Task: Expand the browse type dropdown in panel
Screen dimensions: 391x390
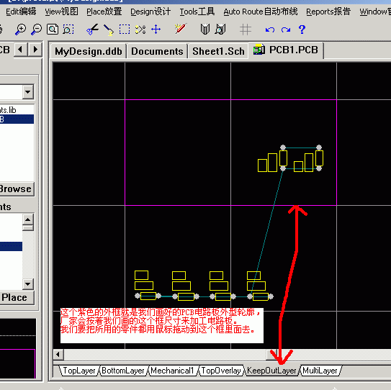Action: (x=28, y=92)
